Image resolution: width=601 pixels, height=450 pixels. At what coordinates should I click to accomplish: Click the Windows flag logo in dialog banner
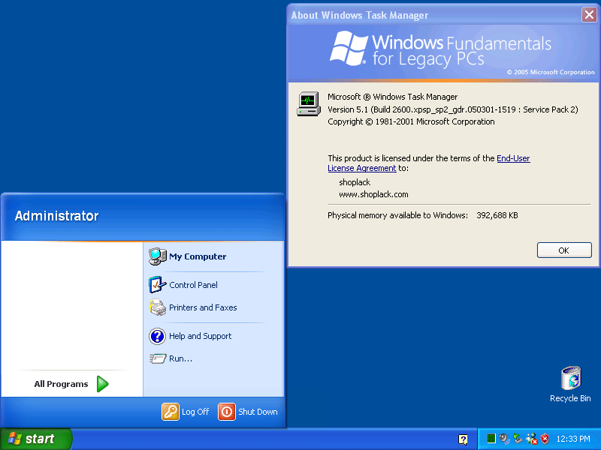click(x=349, y=48)
